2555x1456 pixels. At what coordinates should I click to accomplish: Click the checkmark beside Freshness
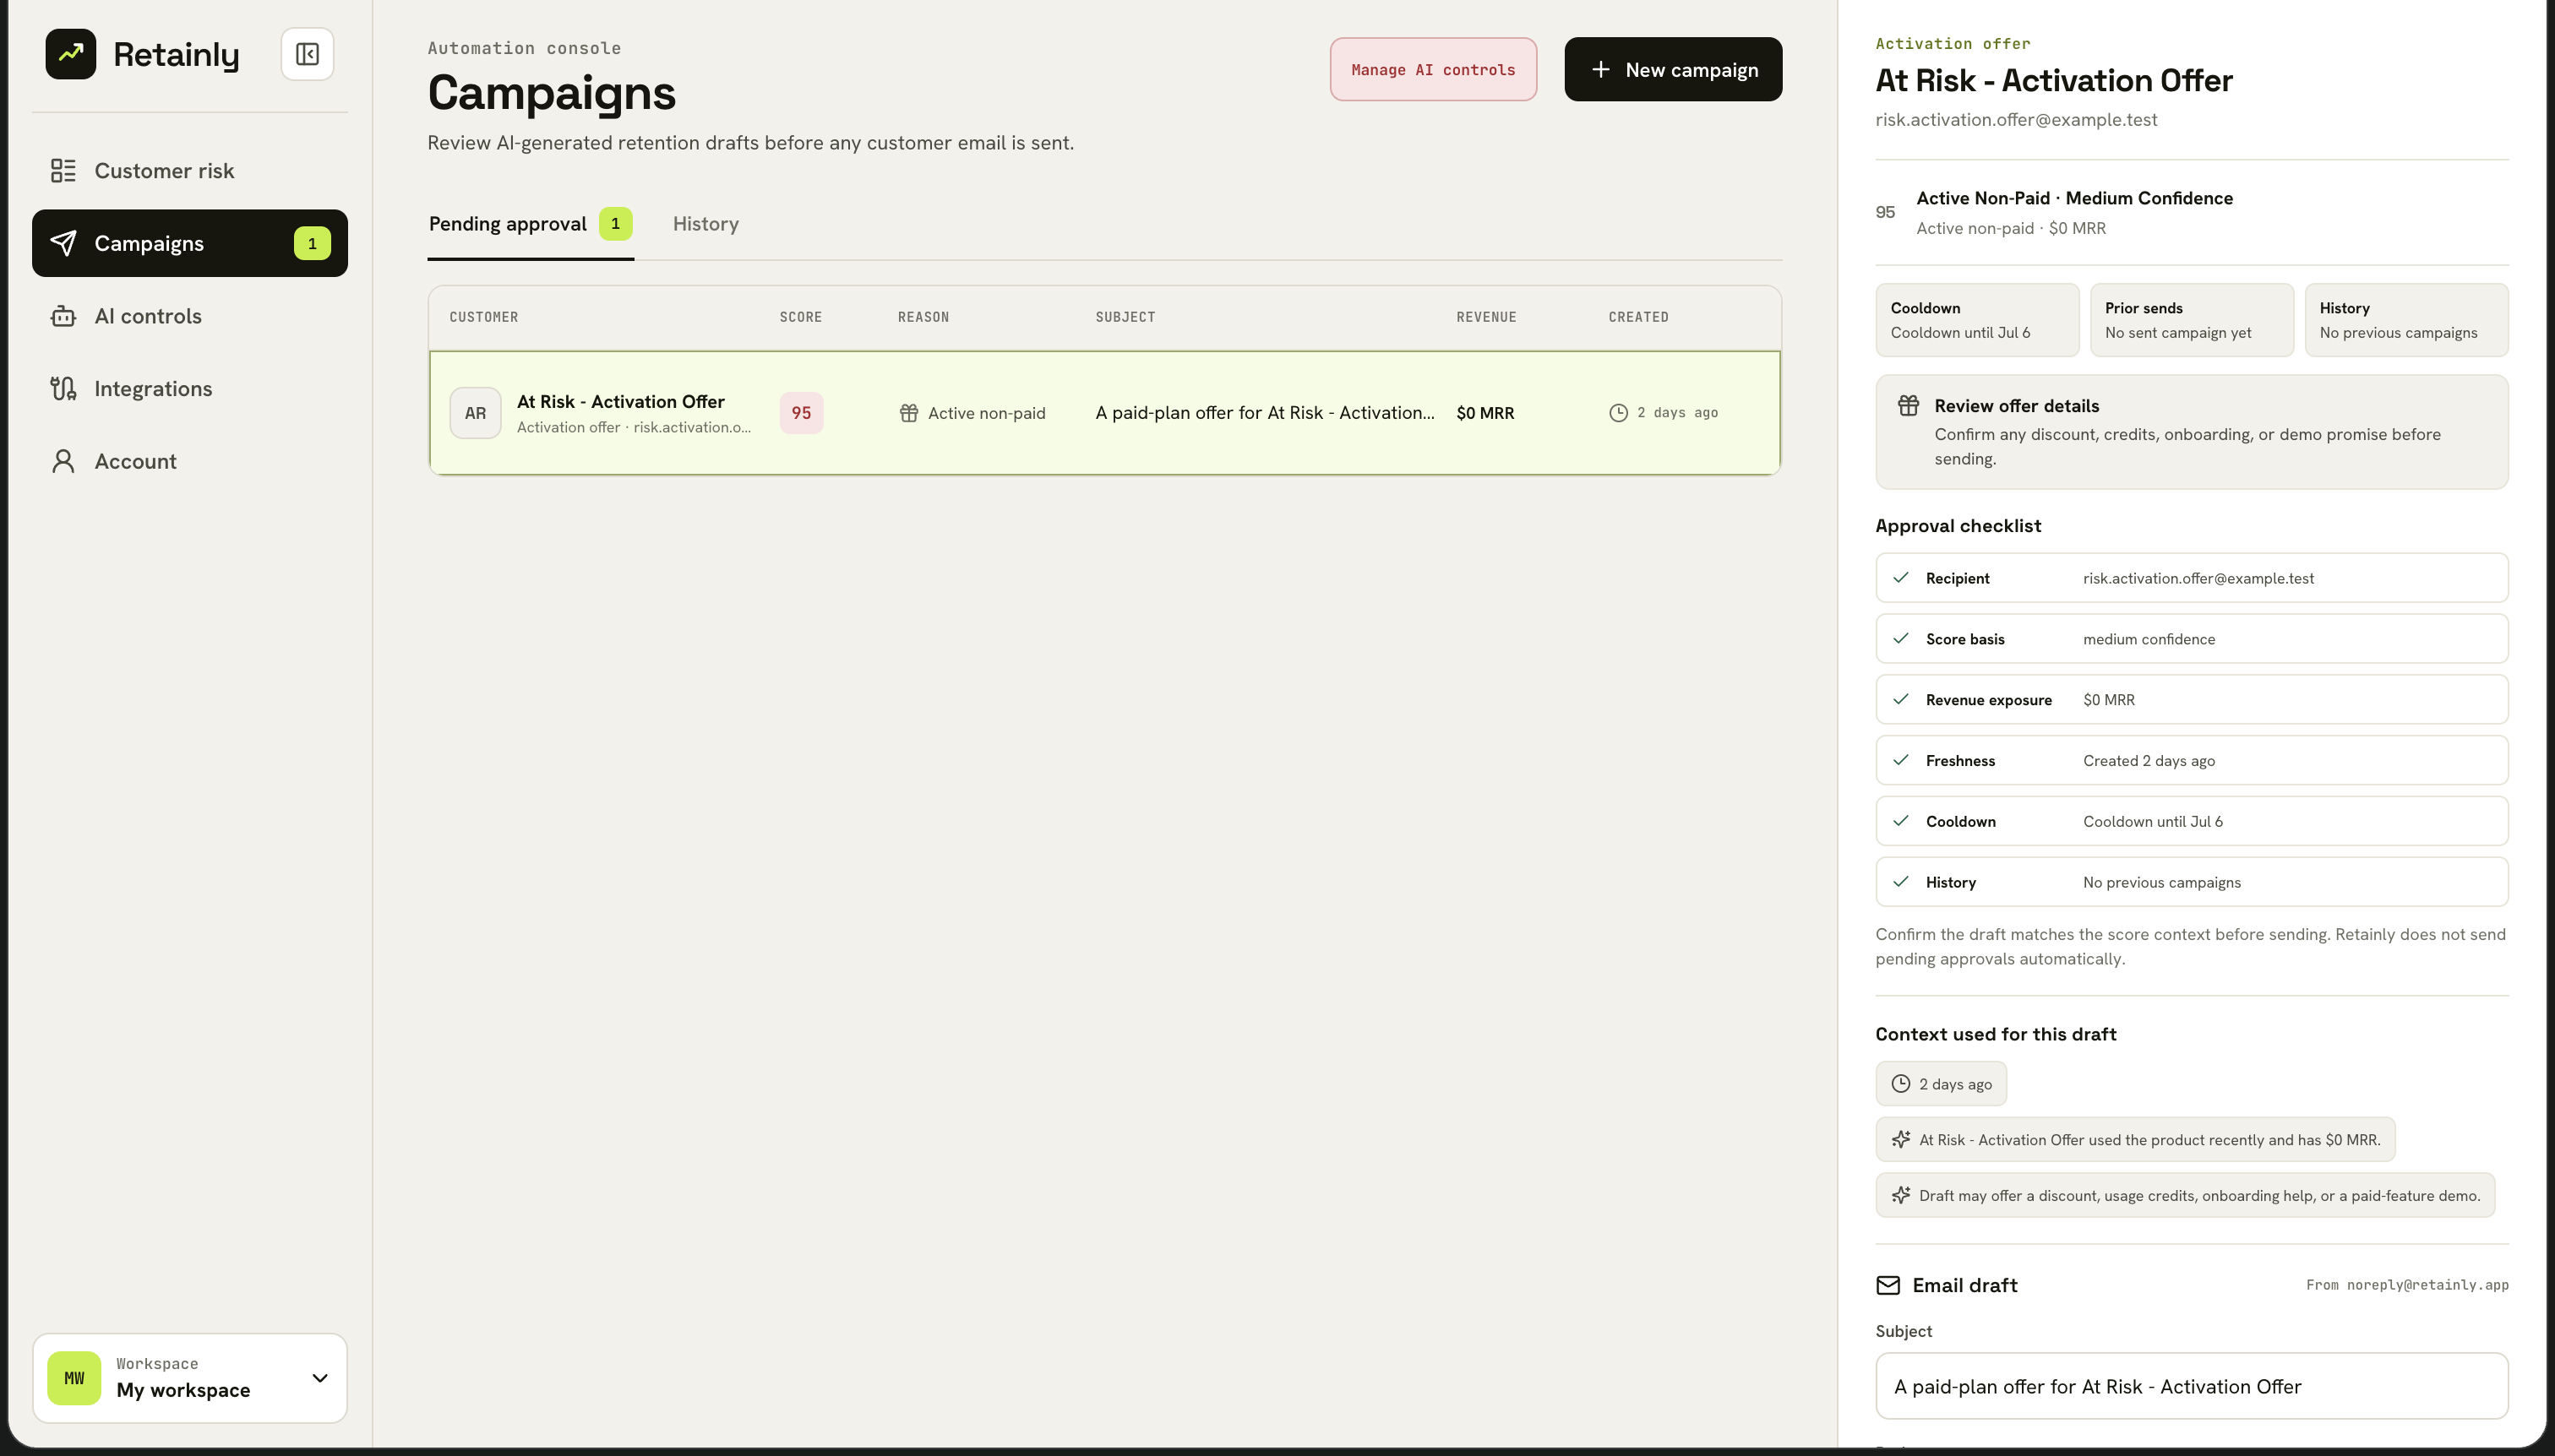[1901, 760]
